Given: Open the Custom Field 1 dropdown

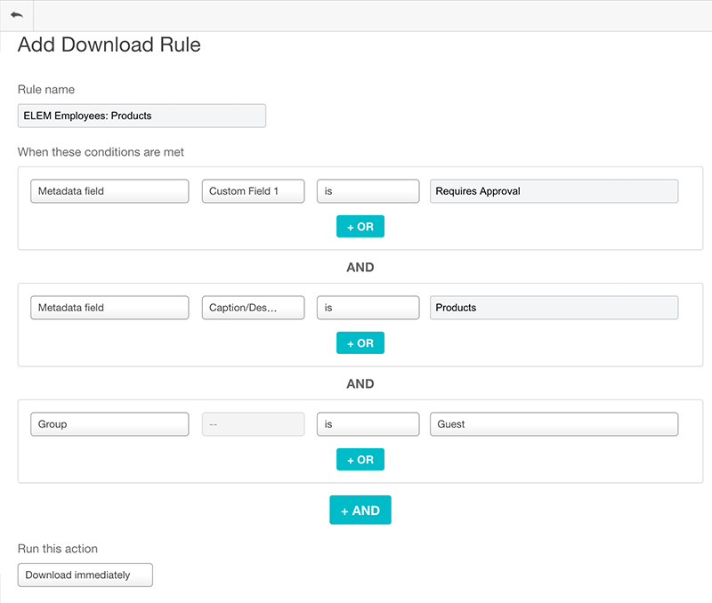Looking at the screenshot, I should coord(253,191).
